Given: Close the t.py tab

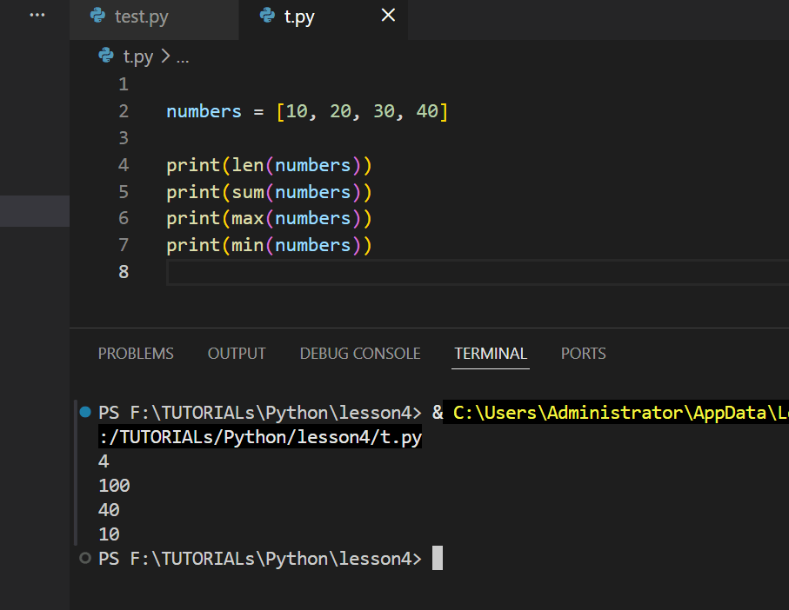Looking at the screenshot, I should 388,16.
